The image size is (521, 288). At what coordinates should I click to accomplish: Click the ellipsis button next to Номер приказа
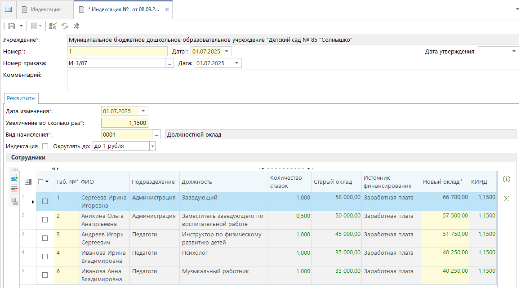(x=169, y=63)
